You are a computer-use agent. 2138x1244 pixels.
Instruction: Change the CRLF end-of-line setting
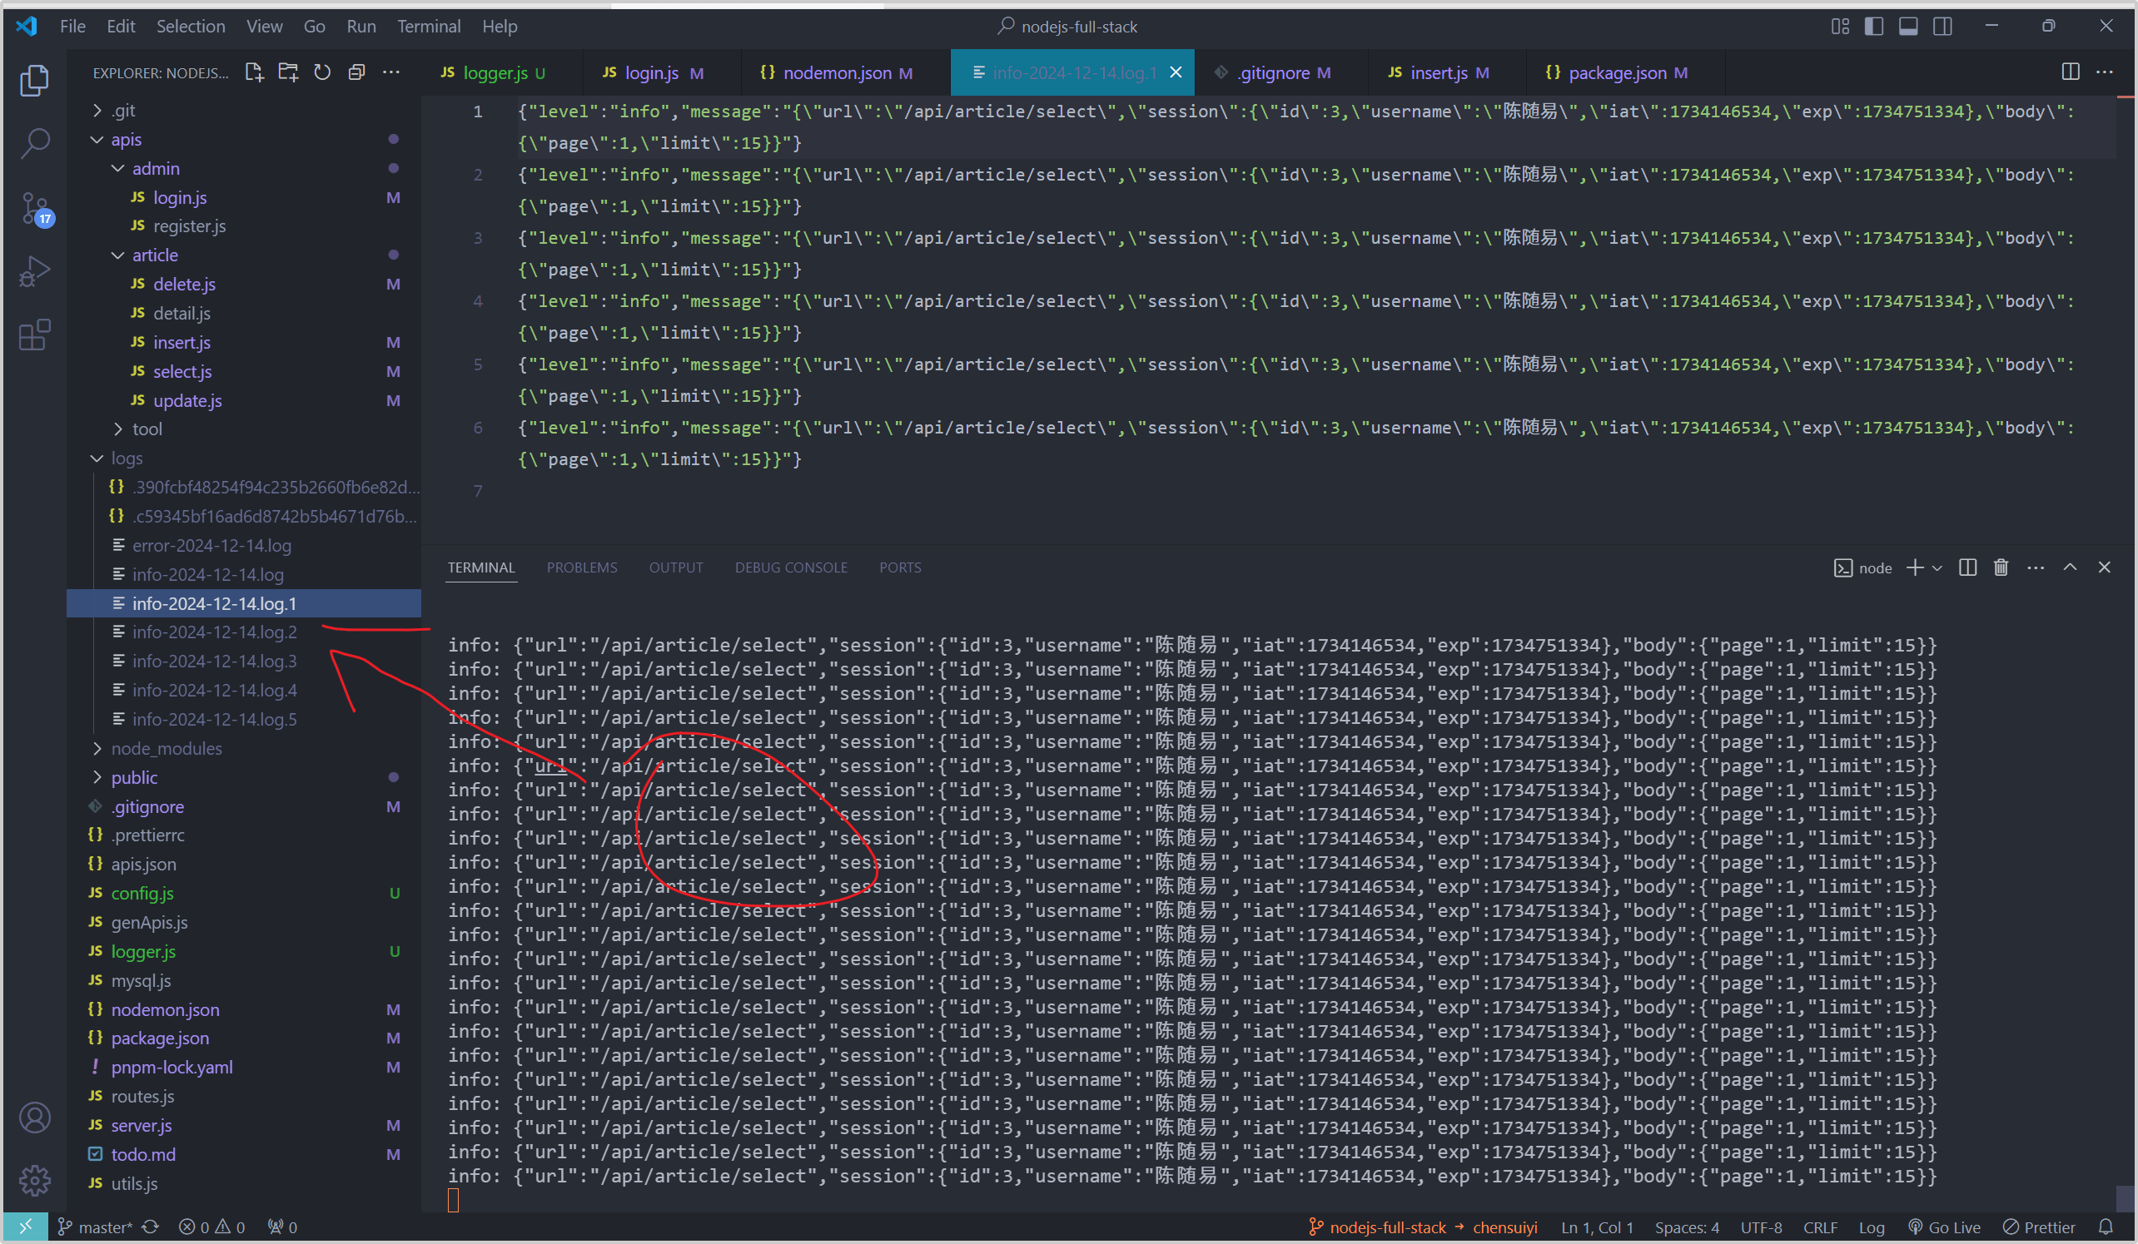coord(1820,1227)
